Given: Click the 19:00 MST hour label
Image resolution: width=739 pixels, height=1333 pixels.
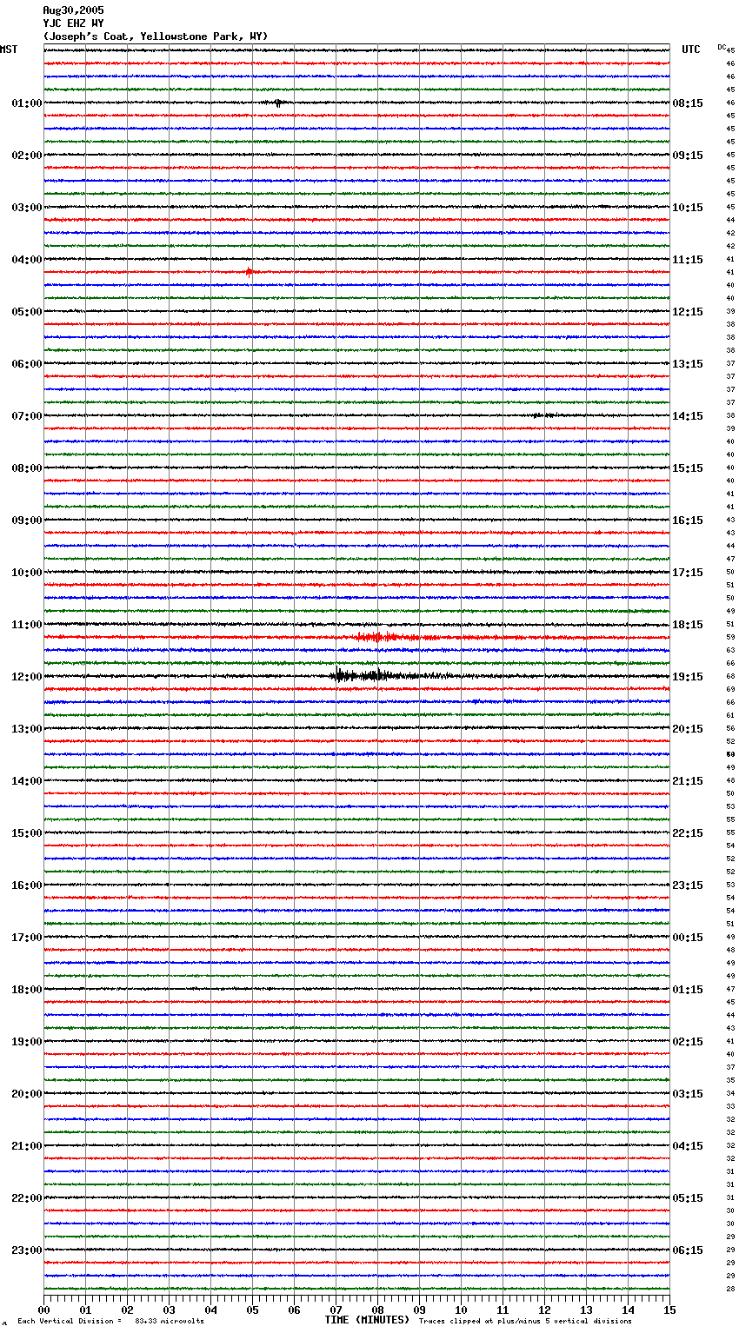Looking at the screenshot, I should 27,1042.
